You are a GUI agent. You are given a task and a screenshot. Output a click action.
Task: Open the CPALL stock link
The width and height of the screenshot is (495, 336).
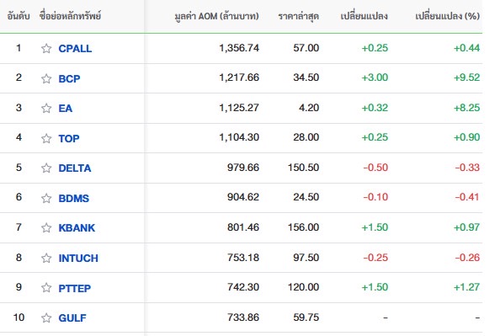[x=75, y=49]
